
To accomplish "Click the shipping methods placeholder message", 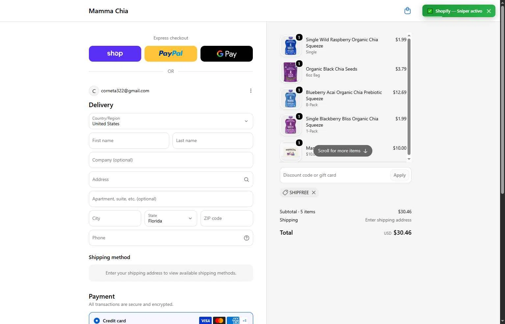I will [171, 273].
